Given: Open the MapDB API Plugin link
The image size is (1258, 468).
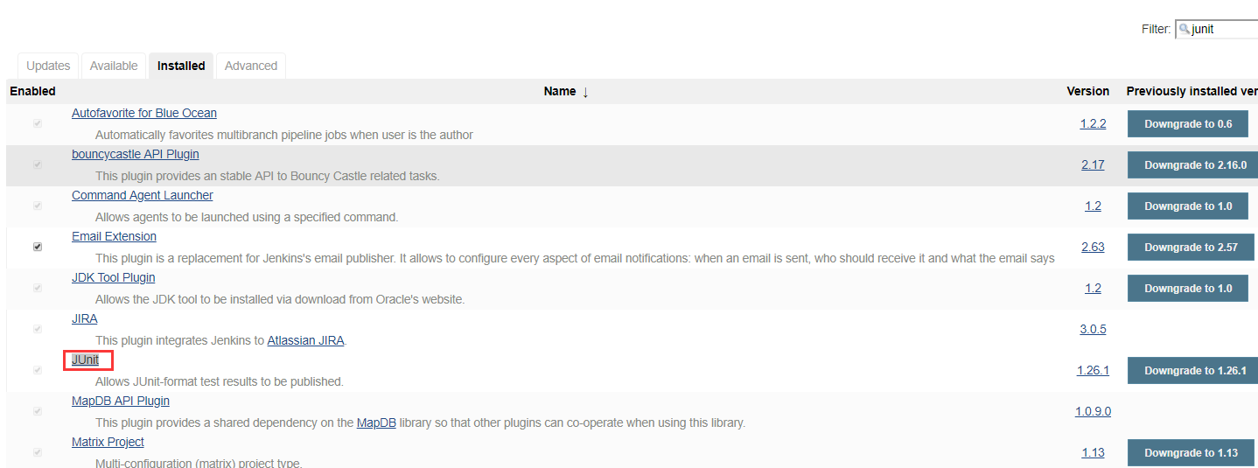Looking at the screenshot, I should coord(121,401).
